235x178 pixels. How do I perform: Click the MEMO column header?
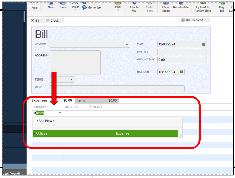click(97, 107)
